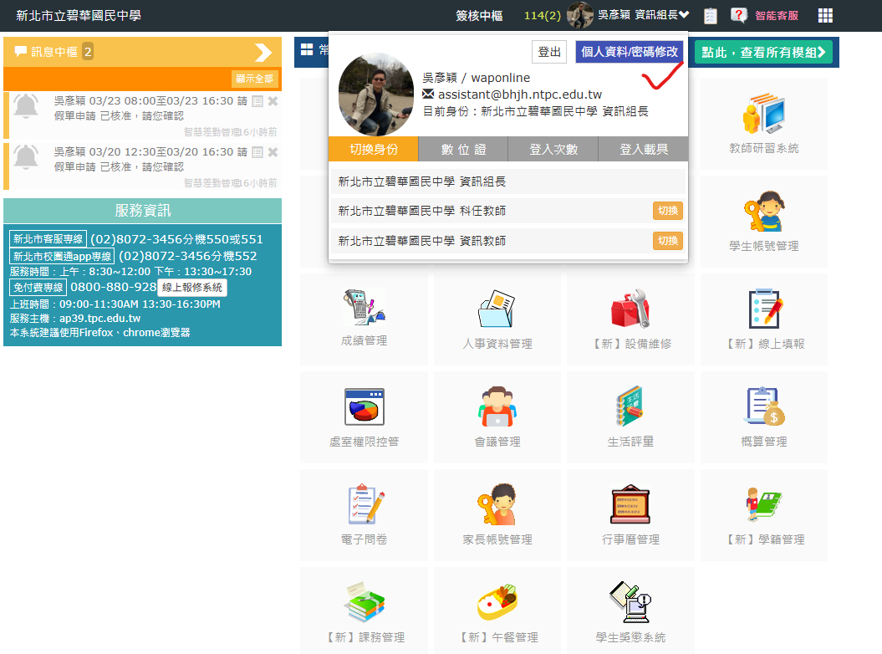This screenshot has height=654, width=882.
Task: Open the 電子問卷 module
Action: (364, 505)
